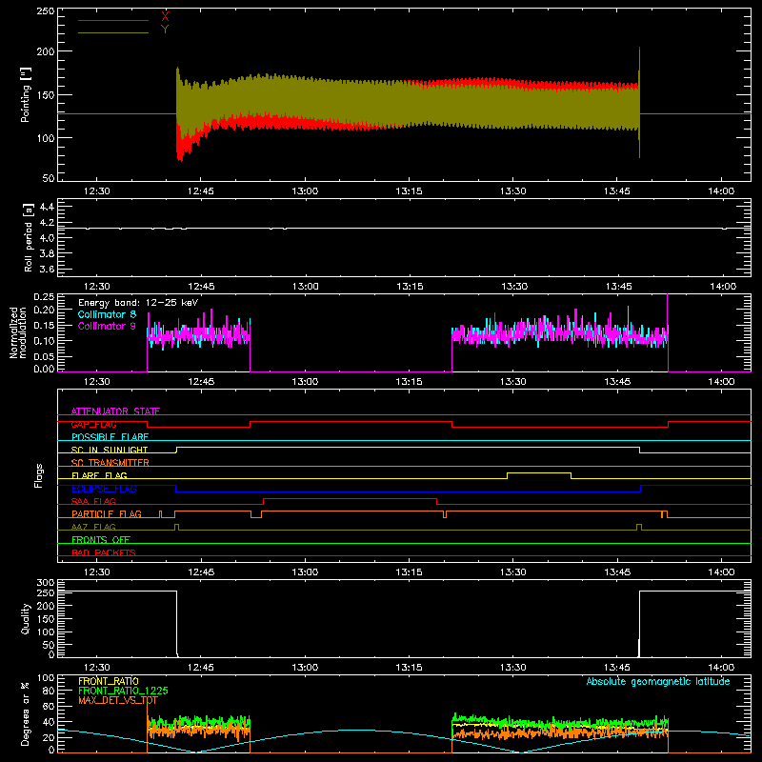Screen dimensions: 762x762
Task: Select the PARTICLE_FLAG label
Action: (107, 514)
